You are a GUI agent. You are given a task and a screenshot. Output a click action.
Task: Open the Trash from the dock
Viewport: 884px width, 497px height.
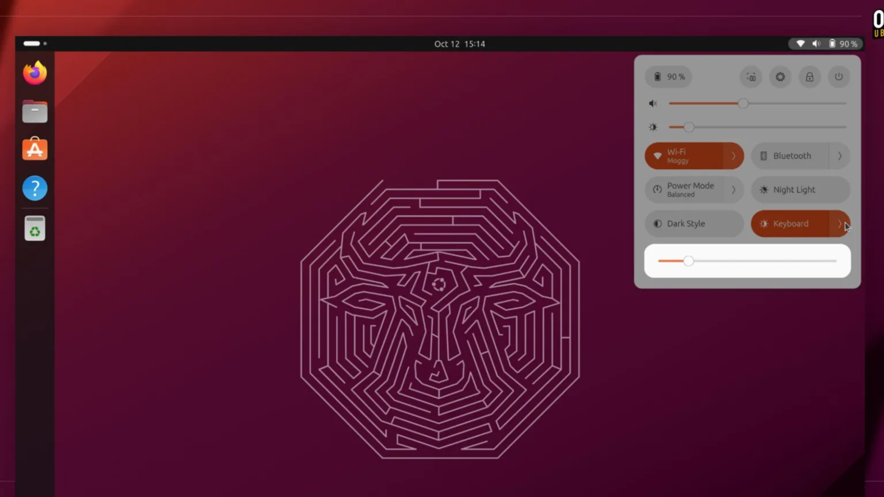pos(35,227)
